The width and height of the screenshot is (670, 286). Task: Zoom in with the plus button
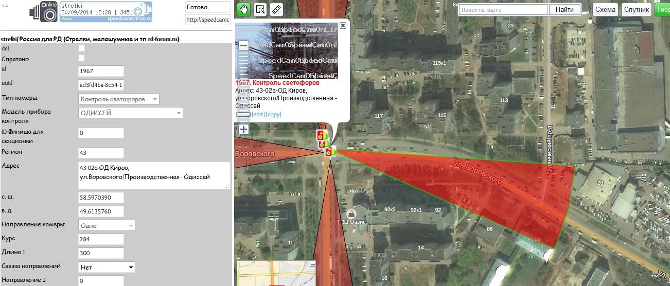pos(244,130)
